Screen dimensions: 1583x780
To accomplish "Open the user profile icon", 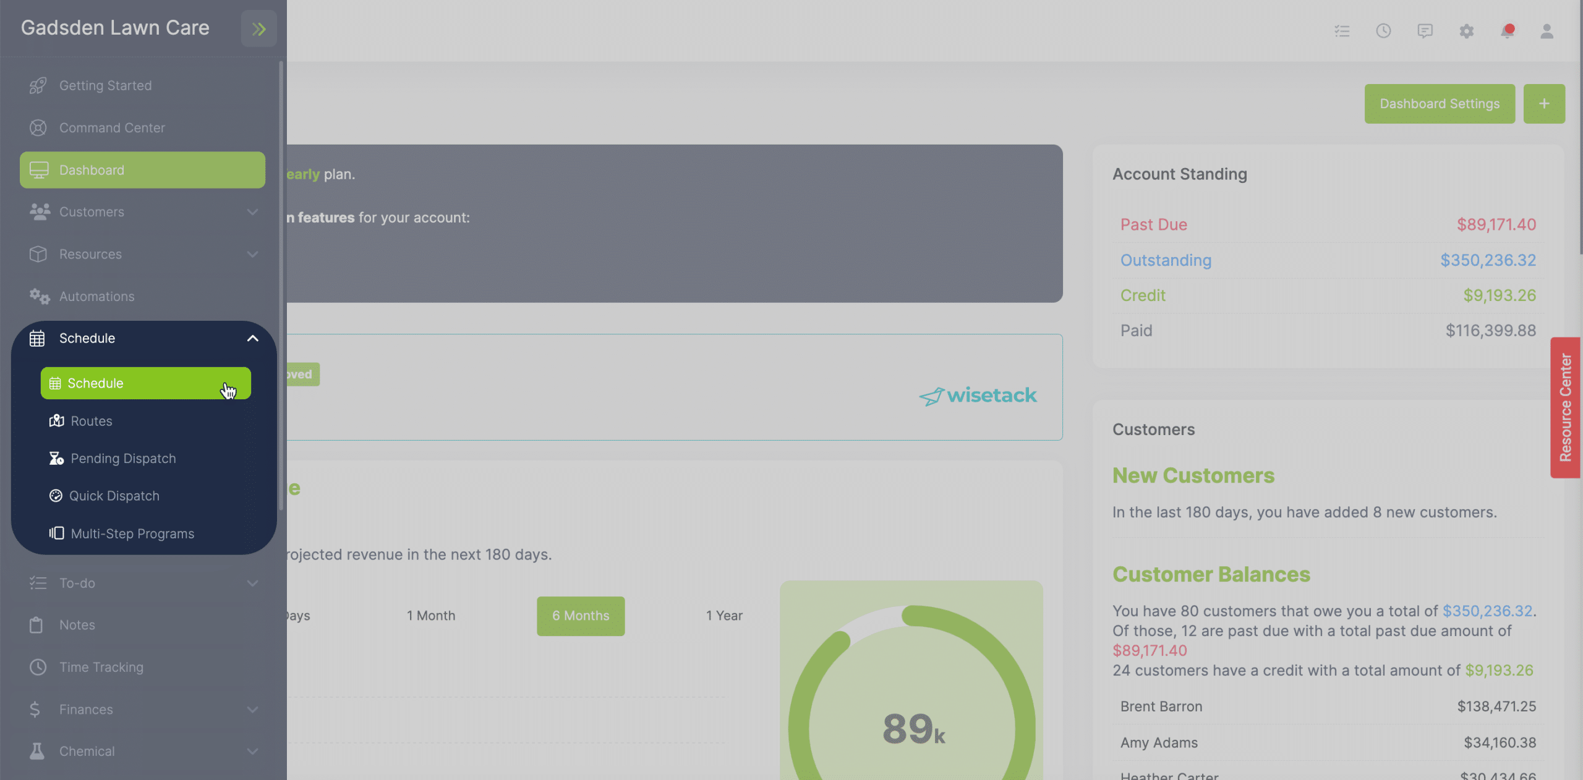I will [x=1547, y=31].
